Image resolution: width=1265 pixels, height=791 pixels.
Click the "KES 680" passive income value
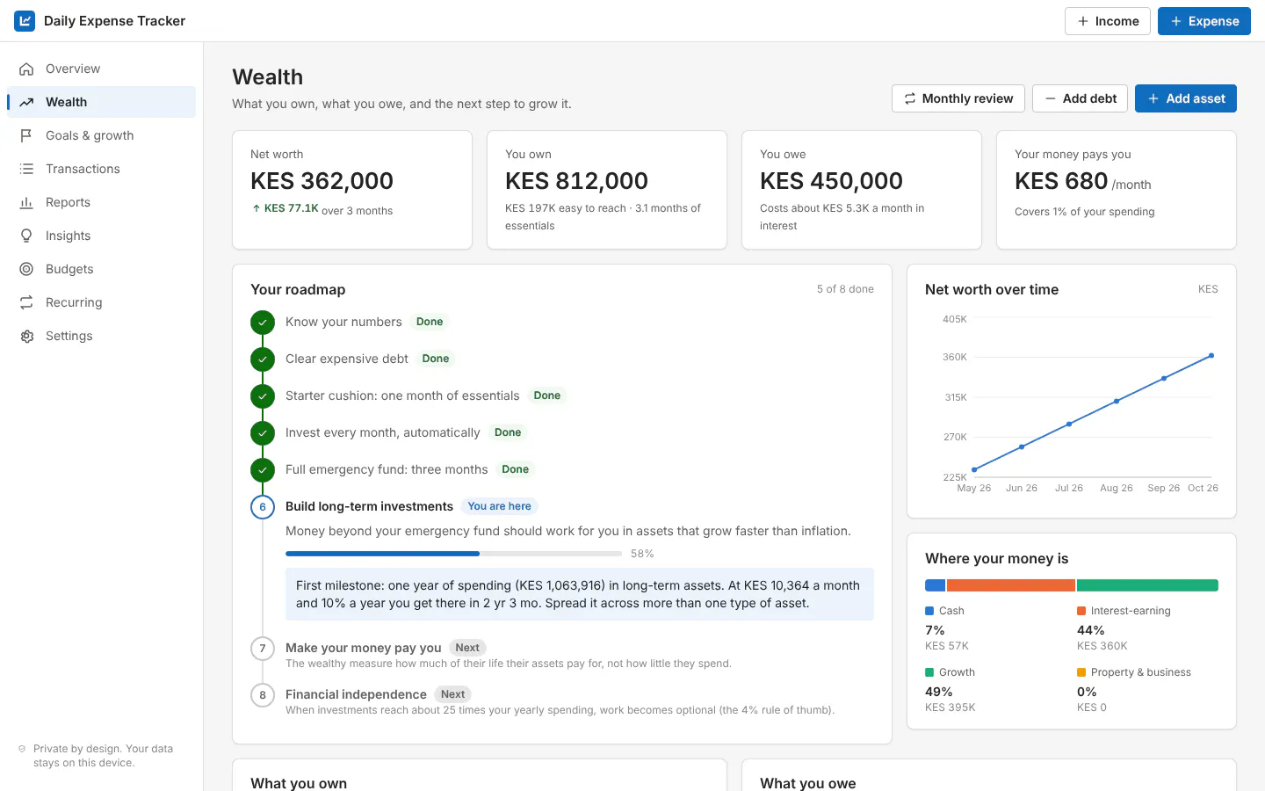pos(1061,181)
